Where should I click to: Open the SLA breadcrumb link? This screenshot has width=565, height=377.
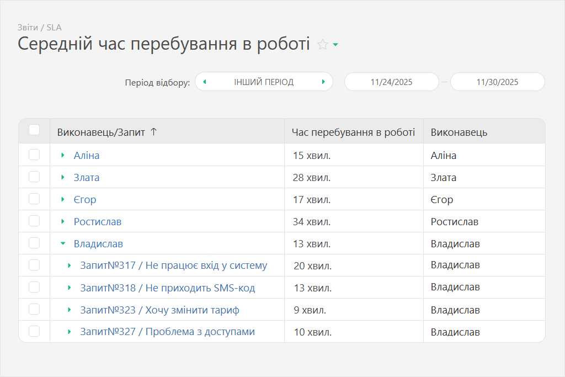click(x=54, y=28)
